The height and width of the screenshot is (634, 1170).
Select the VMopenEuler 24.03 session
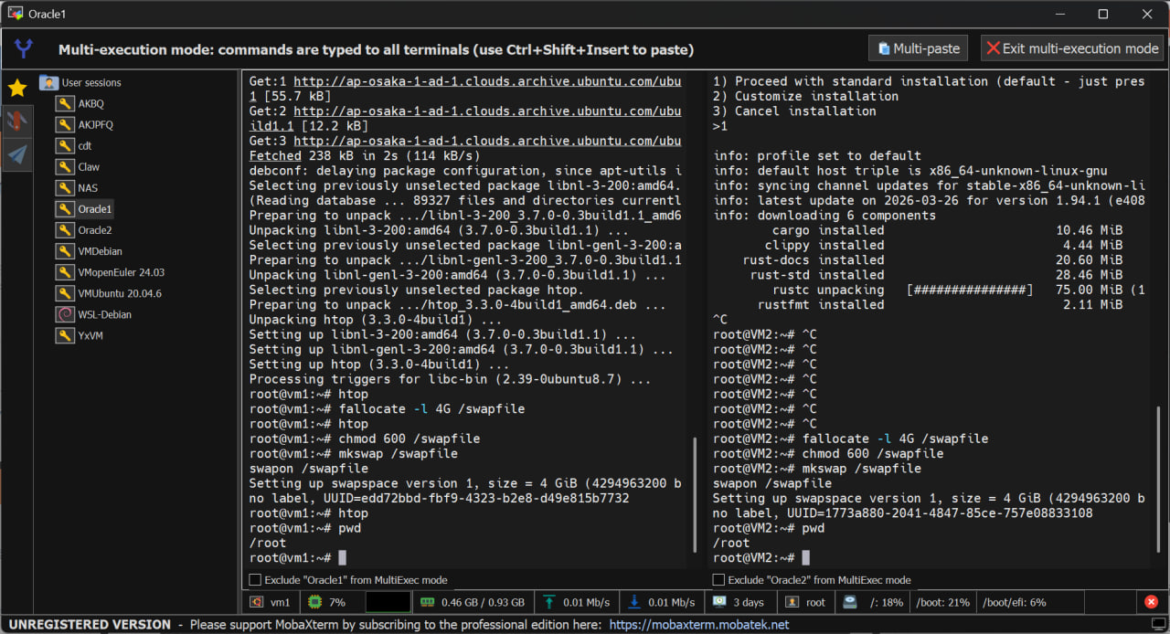(x=121, y=272)
